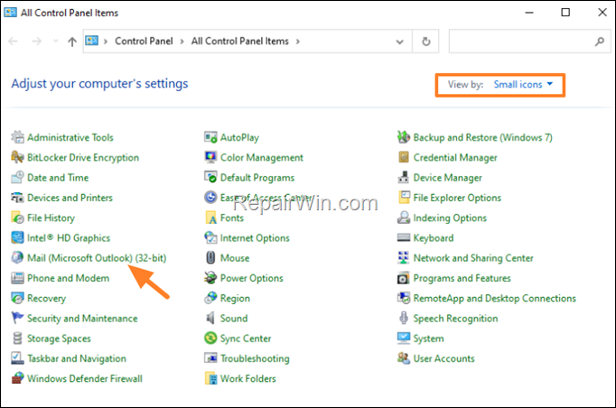The image size is (616, 408).
Task: Open the Recovery icon
Action: (17, 298)
